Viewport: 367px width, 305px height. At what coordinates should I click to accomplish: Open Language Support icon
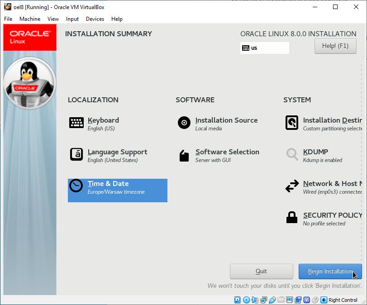[x=76, y=154]
